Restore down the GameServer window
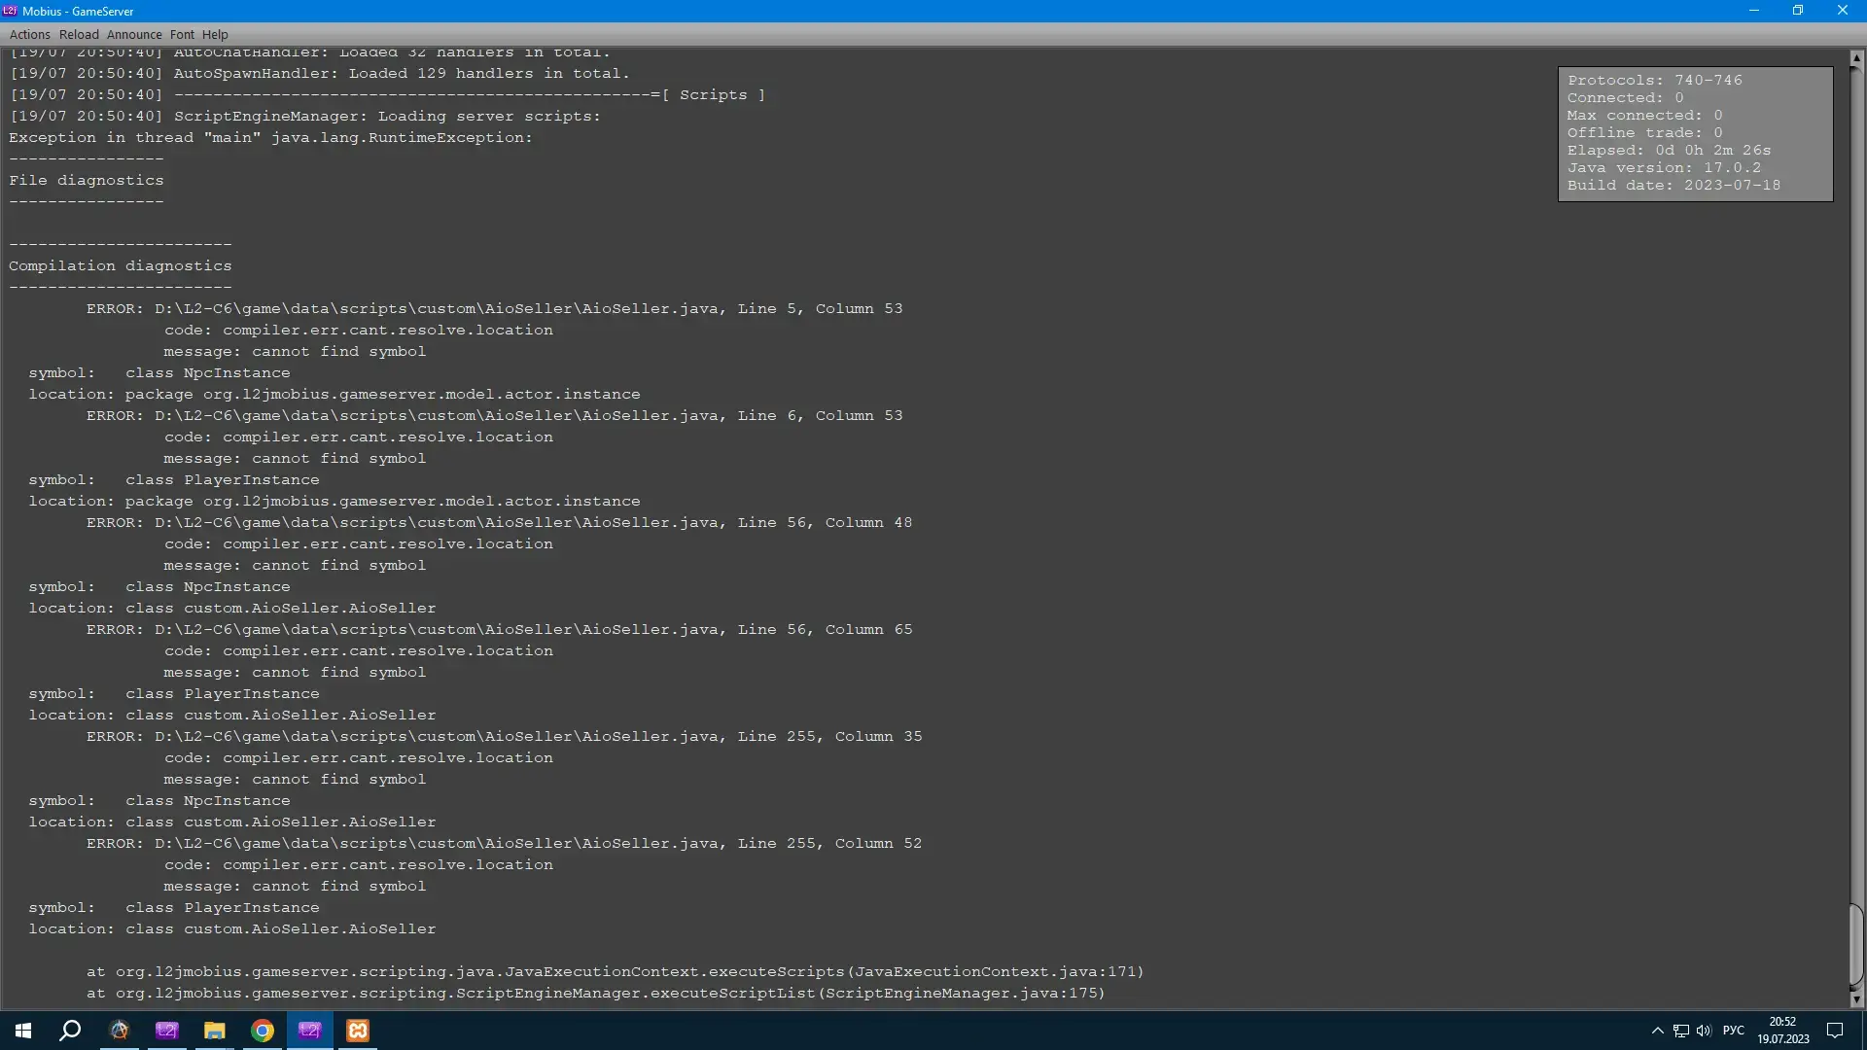This screenshot has height=1050, width=1867. [1798, 11]
